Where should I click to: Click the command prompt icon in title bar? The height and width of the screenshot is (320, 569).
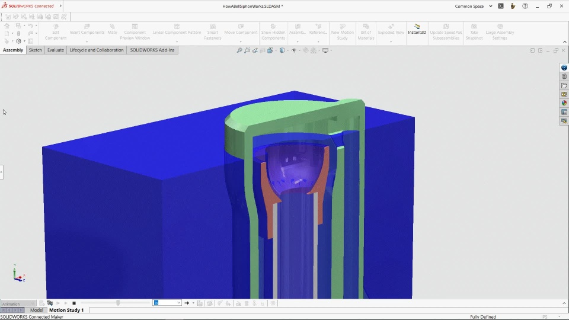coord(501,6)
